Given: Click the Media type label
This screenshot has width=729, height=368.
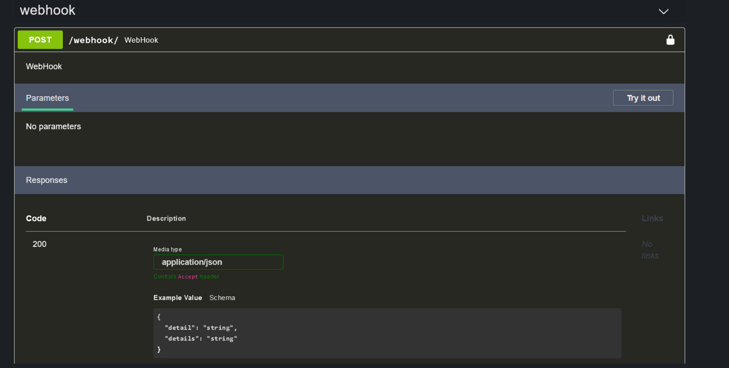Looking at the screenshot, I should 167,249.
